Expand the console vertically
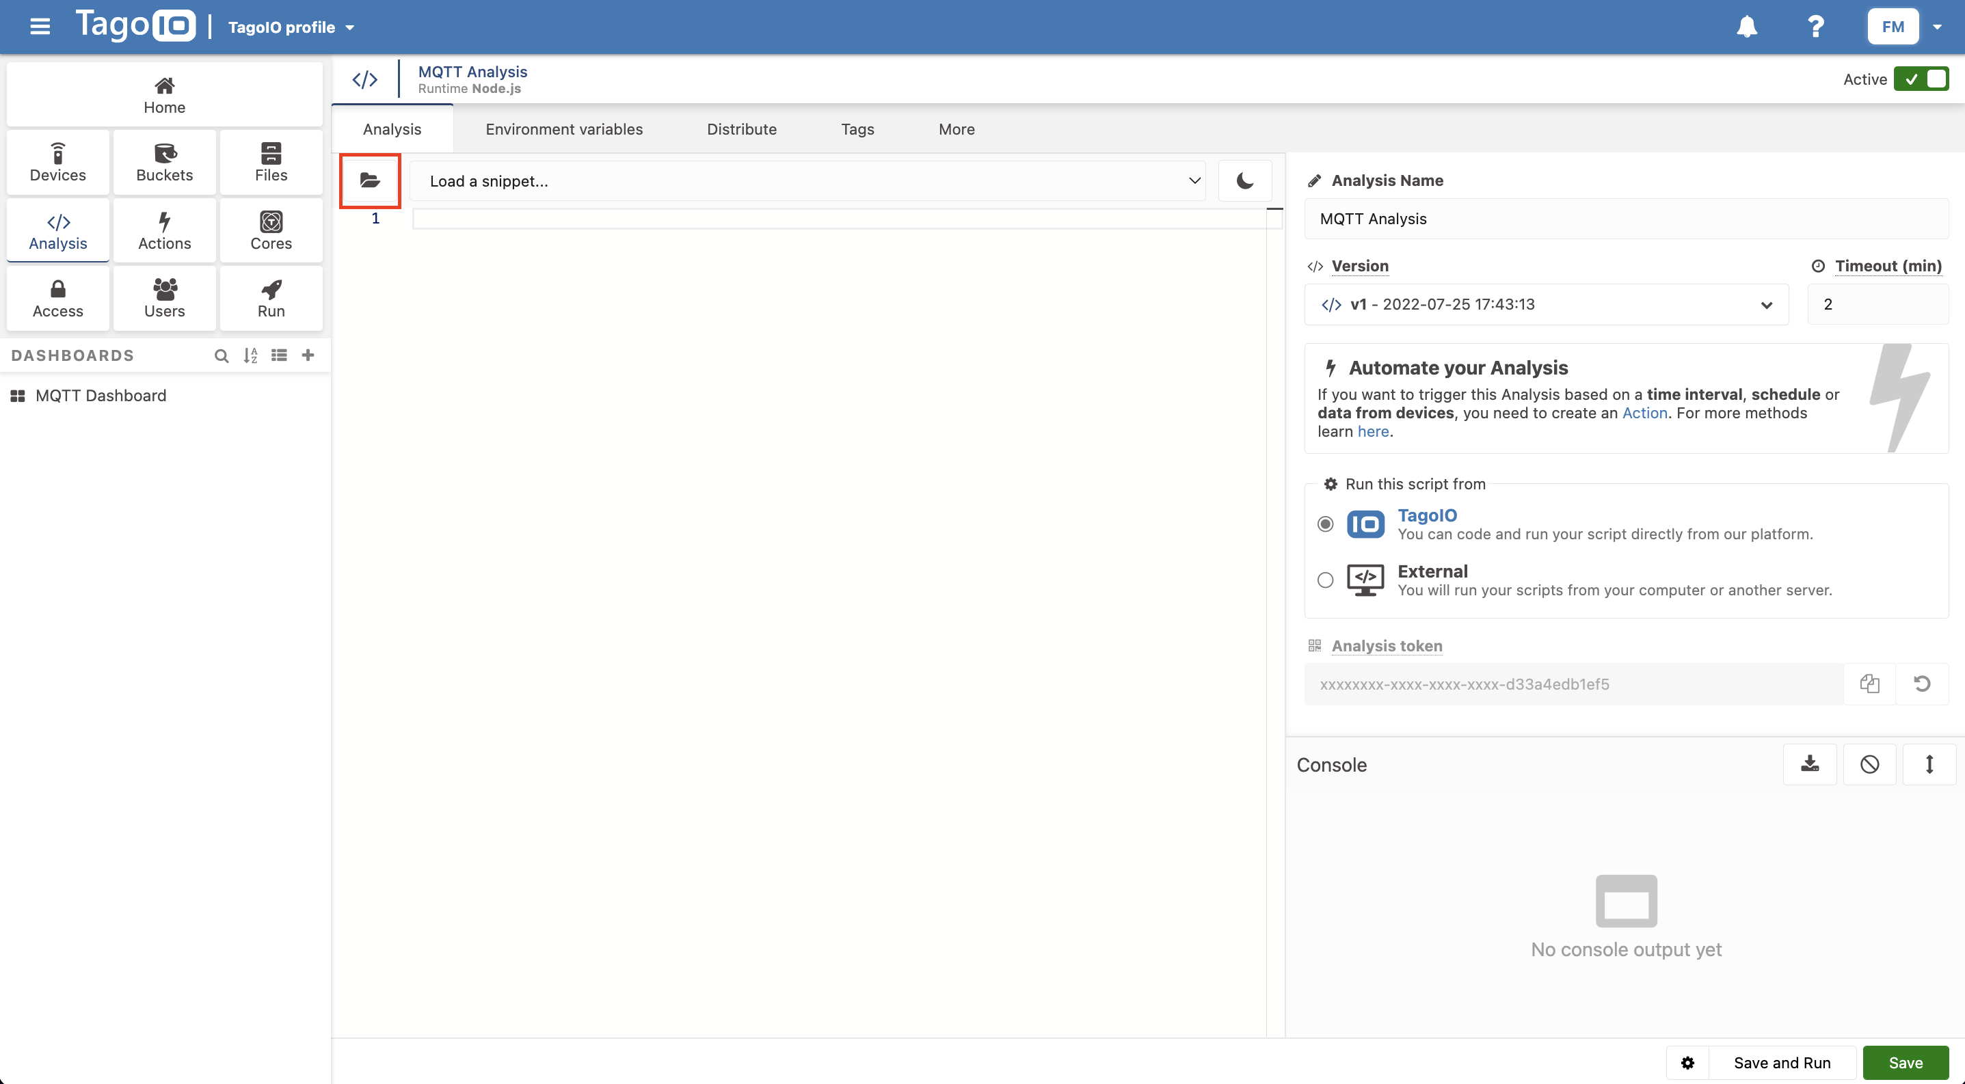 coord(1929,765)
